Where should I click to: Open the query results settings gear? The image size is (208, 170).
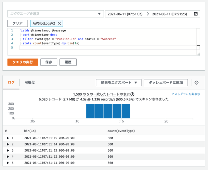tap(196, 83)
